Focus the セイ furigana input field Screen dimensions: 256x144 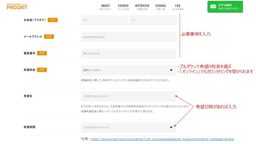pos(104,20)
